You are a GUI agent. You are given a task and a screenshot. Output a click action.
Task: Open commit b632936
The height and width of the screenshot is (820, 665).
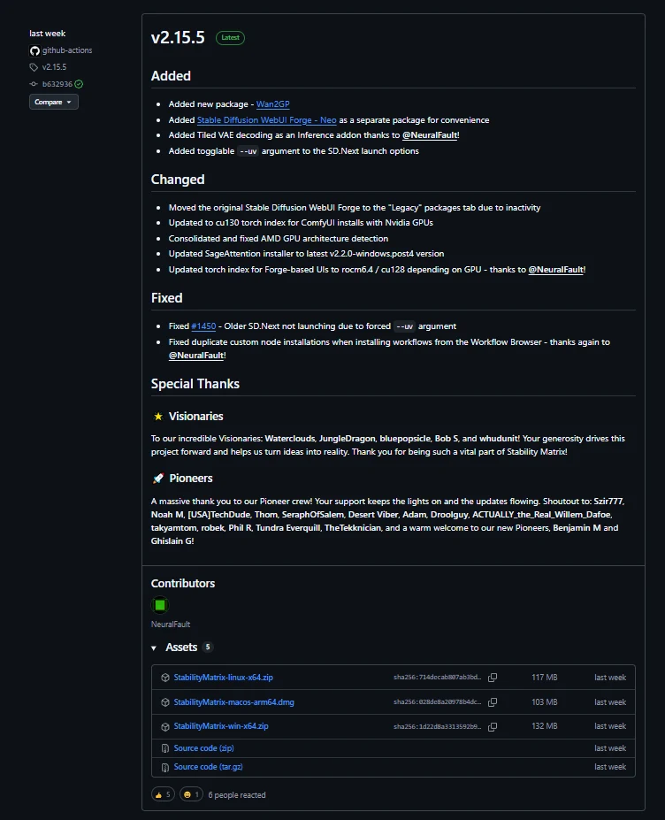pyautogui.click(x=57, y=84)
